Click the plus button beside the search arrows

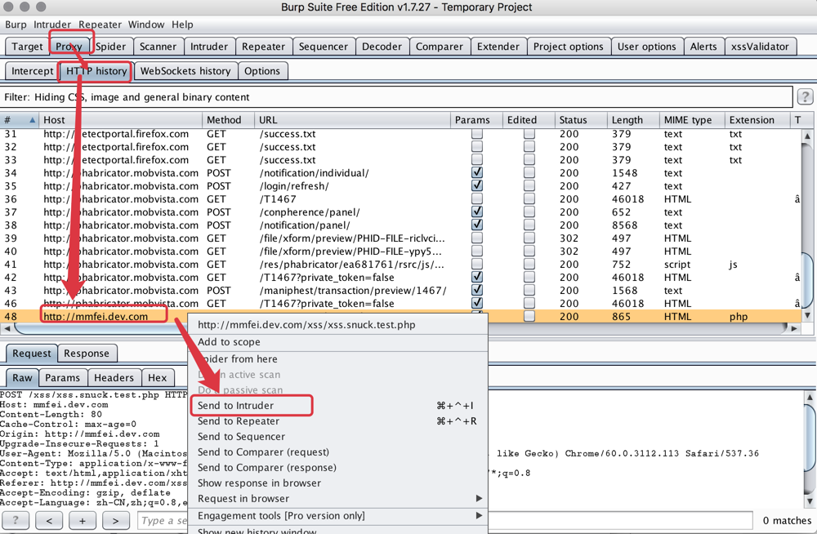[81, 520]
